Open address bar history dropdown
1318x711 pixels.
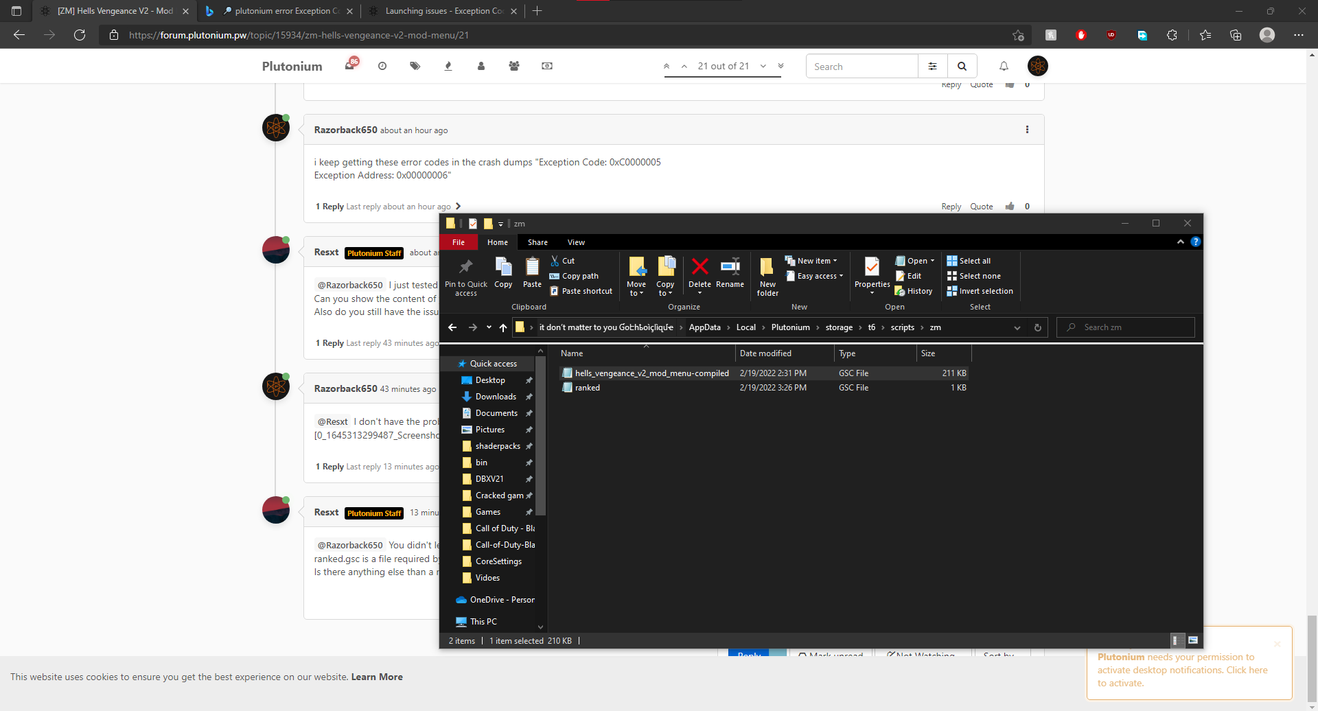tap(1017, 327)
